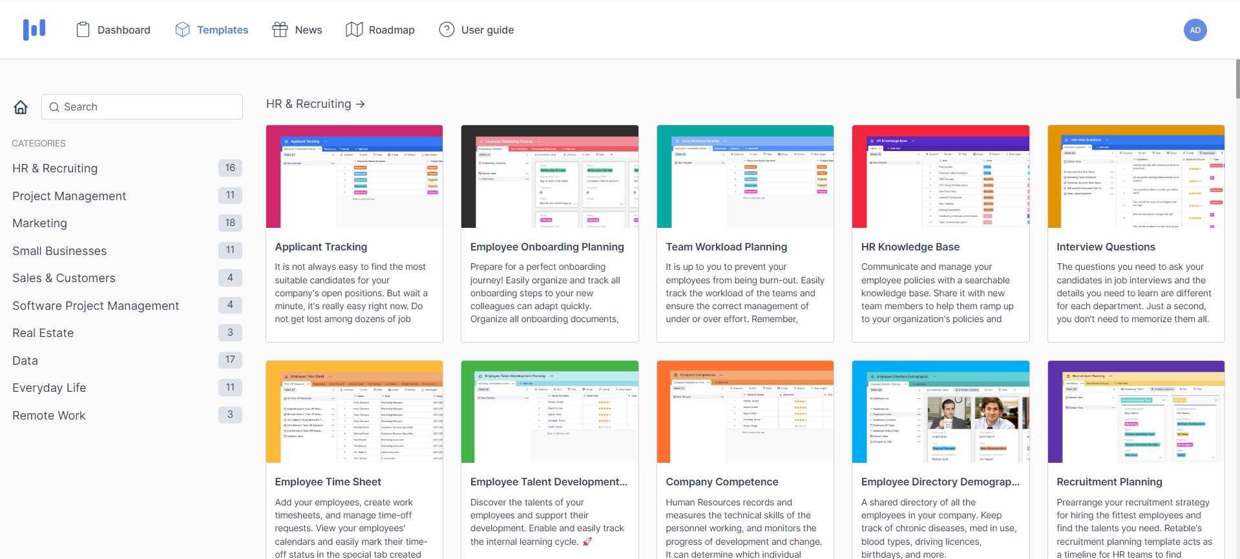Click the Templates cube icon
1240x559 pixels.
pos(182,30)
